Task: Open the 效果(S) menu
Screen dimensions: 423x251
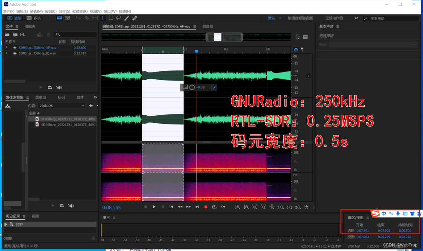Action: coord(64,12)
